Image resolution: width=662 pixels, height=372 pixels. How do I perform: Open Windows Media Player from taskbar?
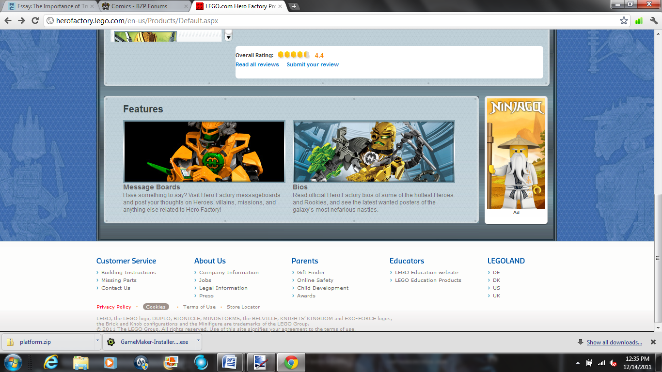coord(110,362)
